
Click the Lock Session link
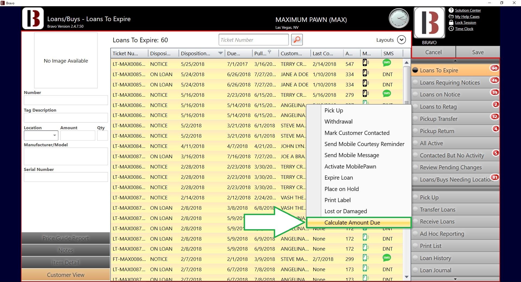tap(465, 22)
